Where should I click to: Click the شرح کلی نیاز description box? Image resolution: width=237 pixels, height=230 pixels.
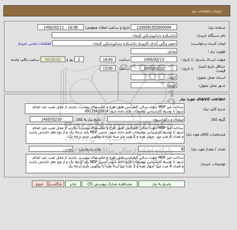[105, 109]
